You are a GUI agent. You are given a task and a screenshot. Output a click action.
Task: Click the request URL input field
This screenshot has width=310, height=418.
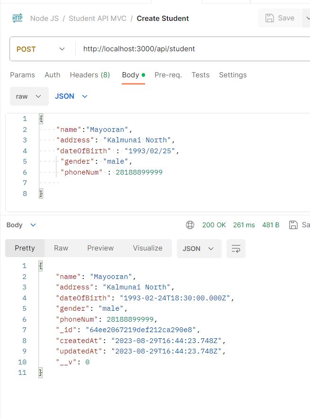point(190,49)
